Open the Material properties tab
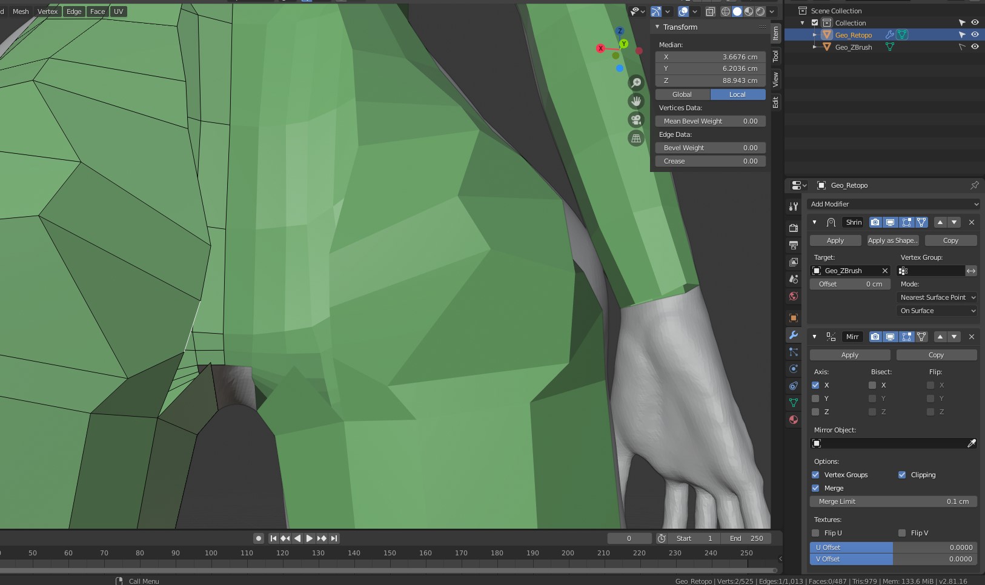 (794, 420)
